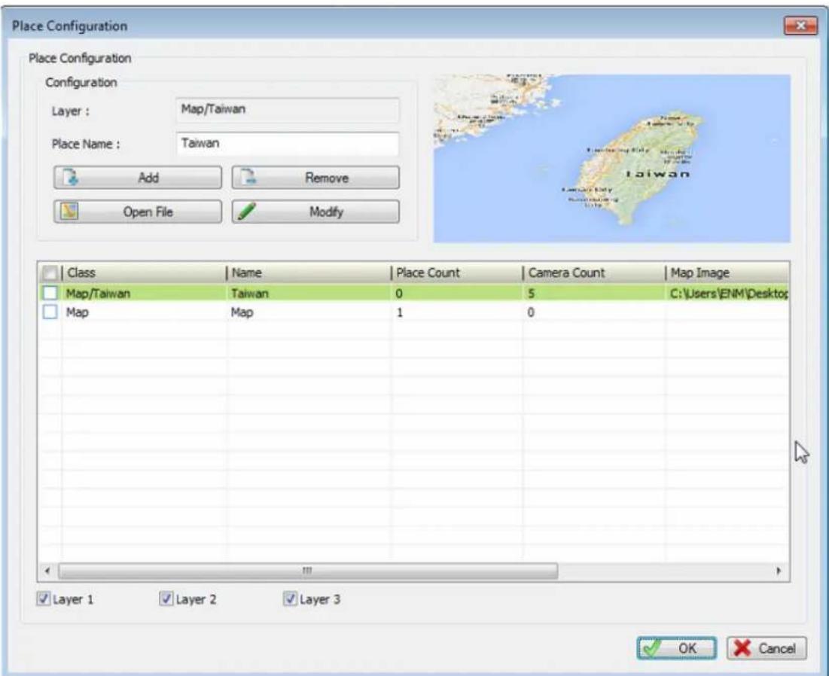
Task: Sort by the Name column header
Action: tap(309, 273)
